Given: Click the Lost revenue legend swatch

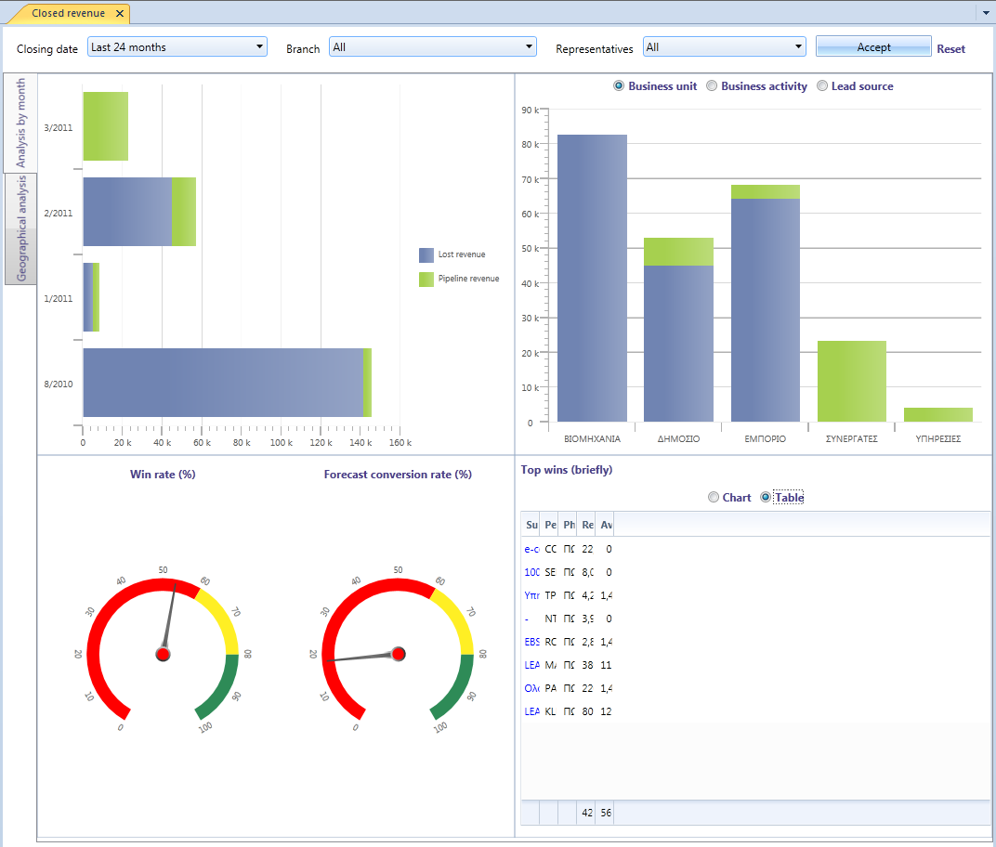Looking at the screenshot, I should pos(426,254).
